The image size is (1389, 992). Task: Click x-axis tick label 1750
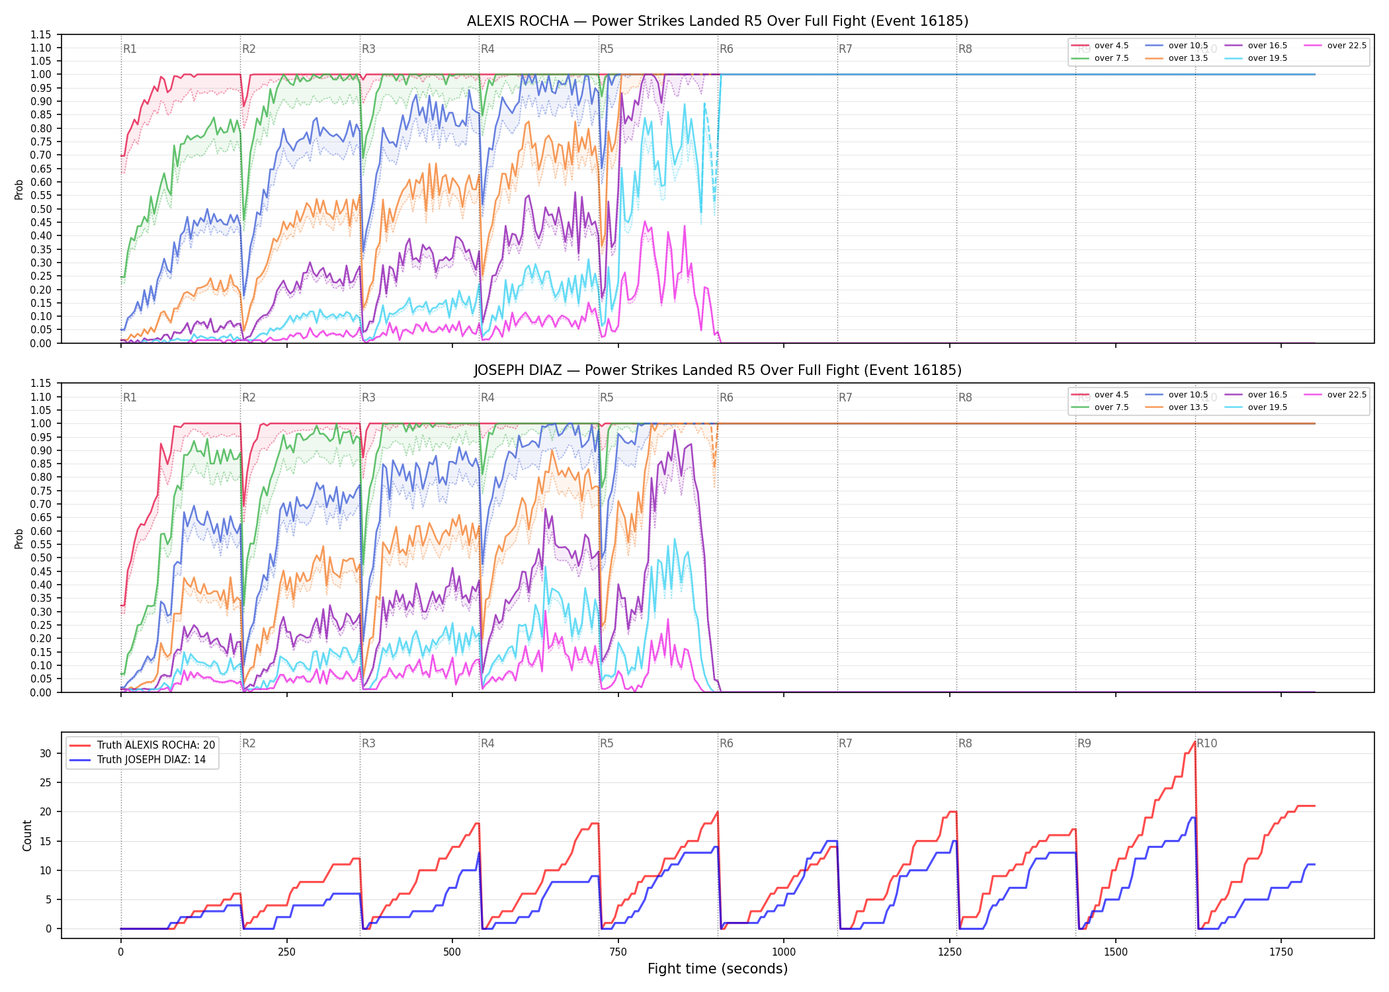tap(1281, 952)
